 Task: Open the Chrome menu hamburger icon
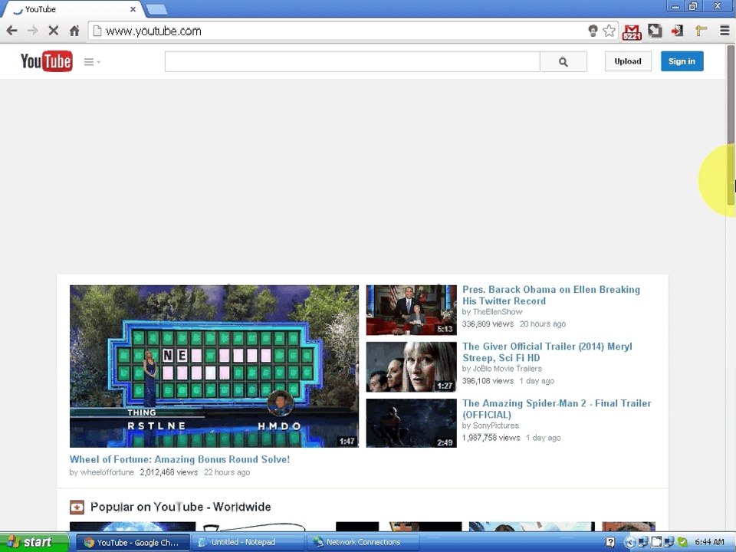click(x=724, y=31)
